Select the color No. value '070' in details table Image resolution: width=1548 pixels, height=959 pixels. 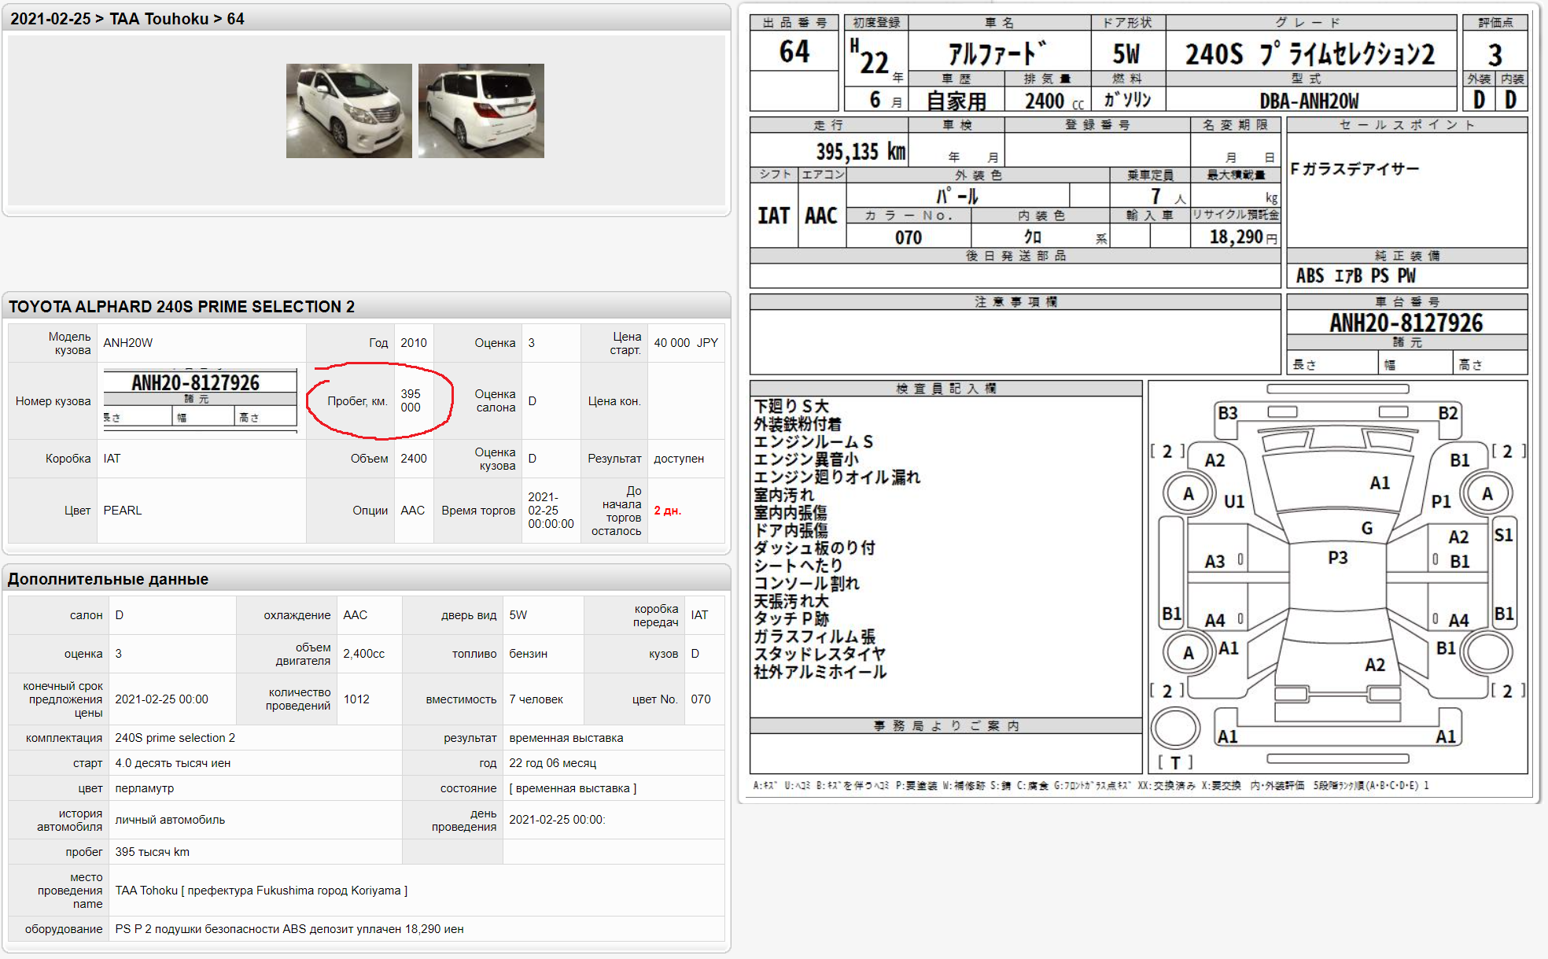coord(701,699)
